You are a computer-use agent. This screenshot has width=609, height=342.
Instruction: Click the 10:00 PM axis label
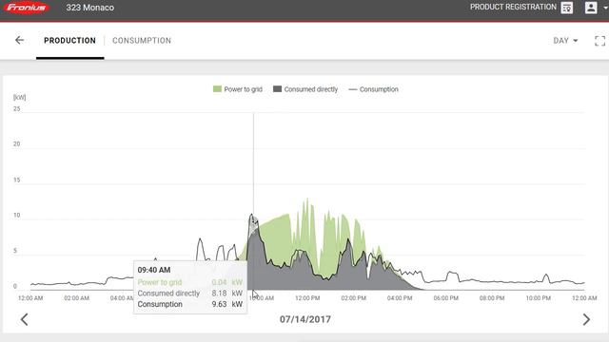pos(539,298)
